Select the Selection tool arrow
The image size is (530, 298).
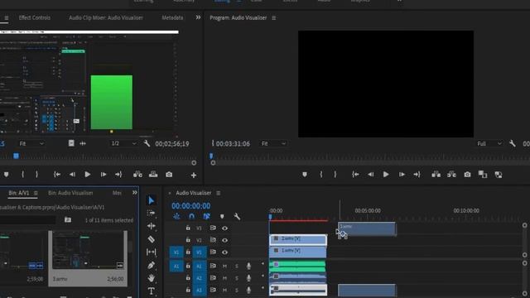151,200
